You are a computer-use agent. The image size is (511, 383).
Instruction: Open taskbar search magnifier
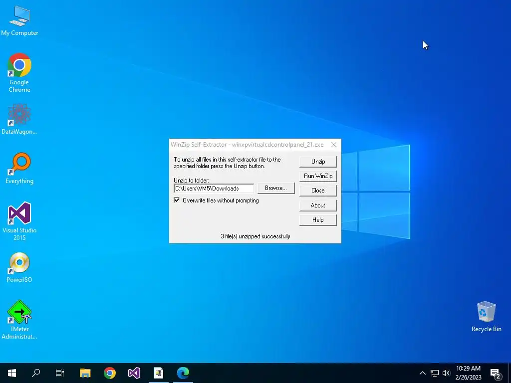click(36, 373)
